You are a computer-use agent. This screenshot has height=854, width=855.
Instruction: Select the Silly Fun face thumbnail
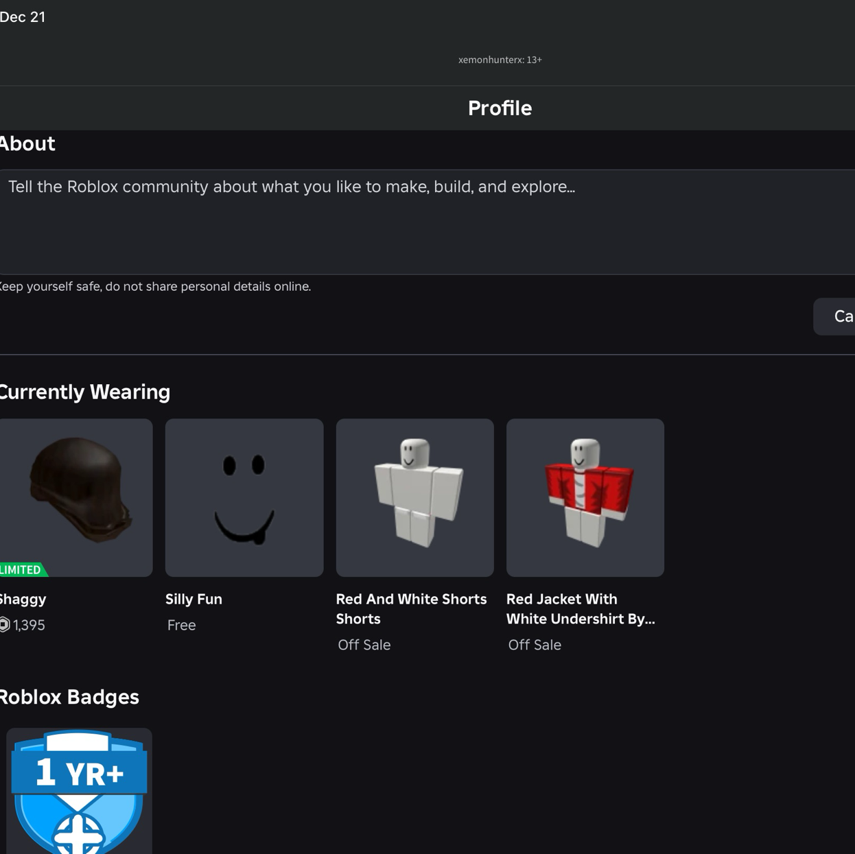click(x=244, y=497)
